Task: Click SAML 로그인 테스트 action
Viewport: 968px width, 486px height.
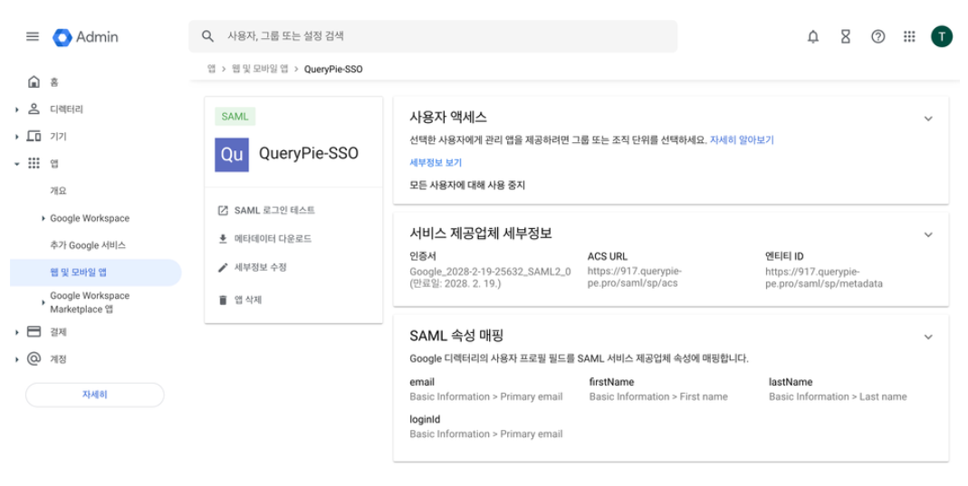Action: pyautogui.click(x=274, y=210)
